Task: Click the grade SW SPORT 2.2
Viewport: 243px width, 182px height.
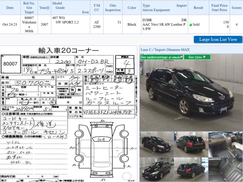Action: tap(67, 22)
